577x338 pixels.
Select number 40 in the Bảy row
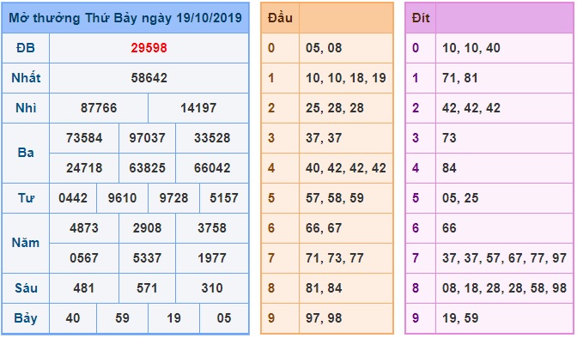point(73,318)
